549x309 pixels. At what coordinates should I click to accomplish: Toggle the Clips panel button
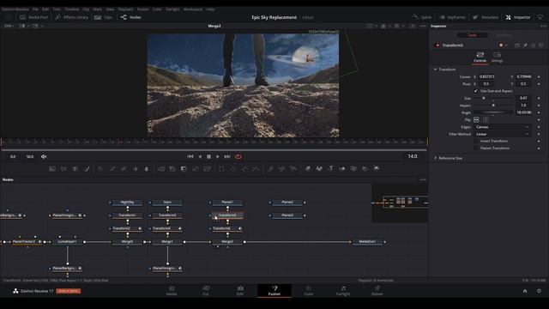point(103,17)
